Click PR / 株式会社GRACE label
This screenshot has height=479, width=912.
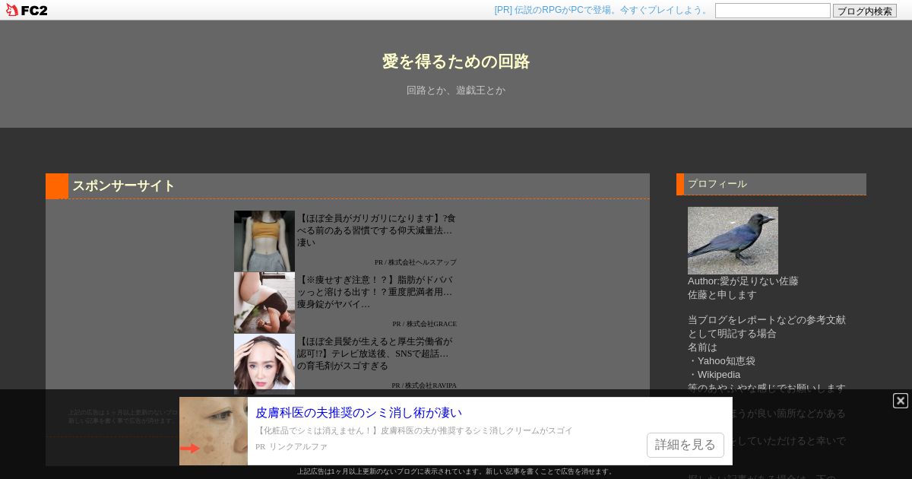[425, 324]
